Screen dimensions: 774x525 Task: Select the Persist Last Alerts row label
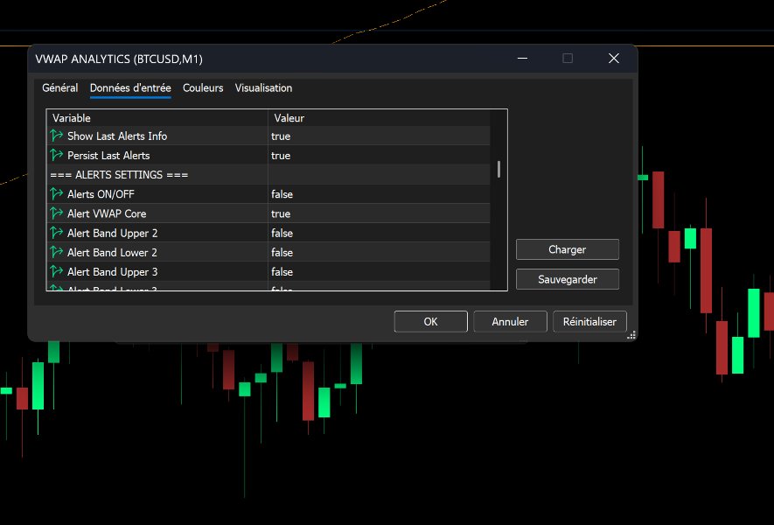point(108,155)
